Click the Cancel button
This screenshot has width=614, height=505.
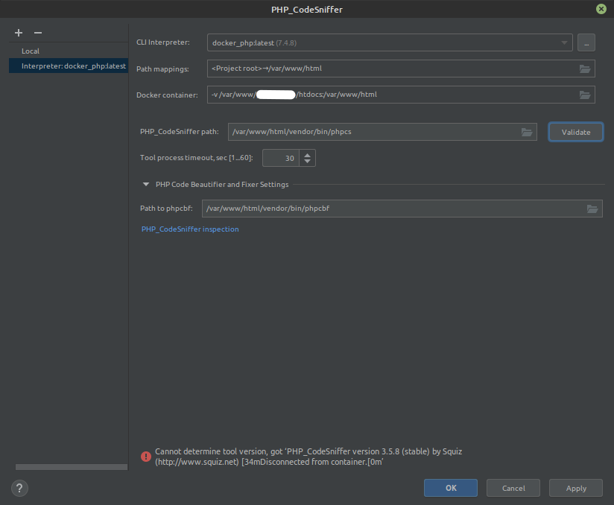tap(513, 488)
